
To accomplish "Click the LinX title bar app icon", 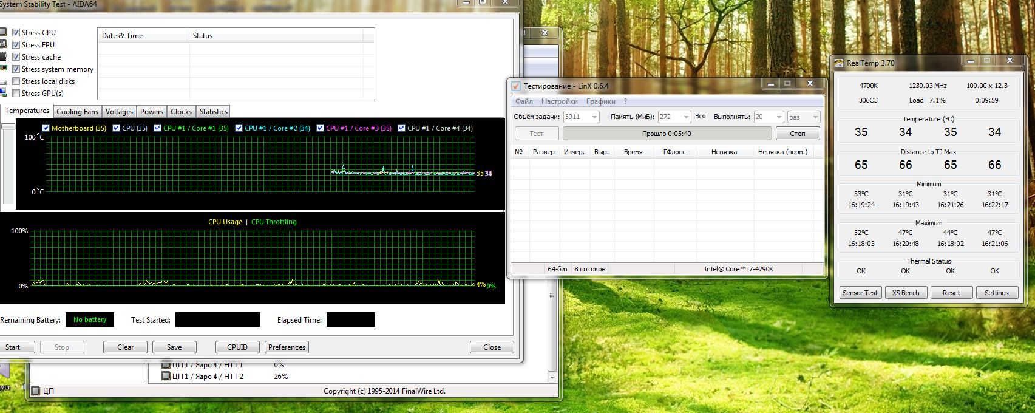I will coord(516,86).
